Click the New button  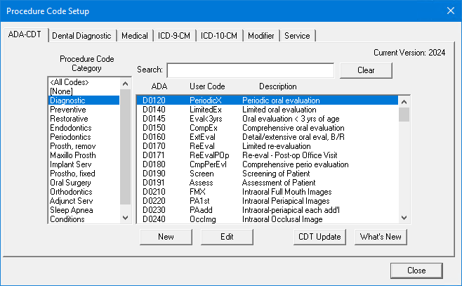pos(166,237)
